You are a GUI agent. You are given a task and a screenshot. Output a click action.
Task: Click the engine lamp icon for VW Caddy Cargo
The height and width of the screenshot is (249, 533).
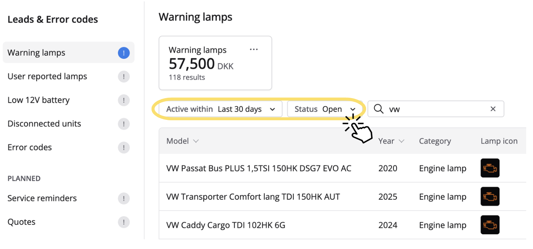pyautogui.click(x=490, y=225)
